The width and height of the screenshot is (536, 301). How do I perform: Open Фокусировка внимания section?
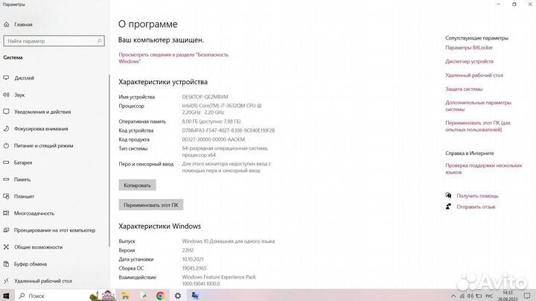click(x=41, y=129)
